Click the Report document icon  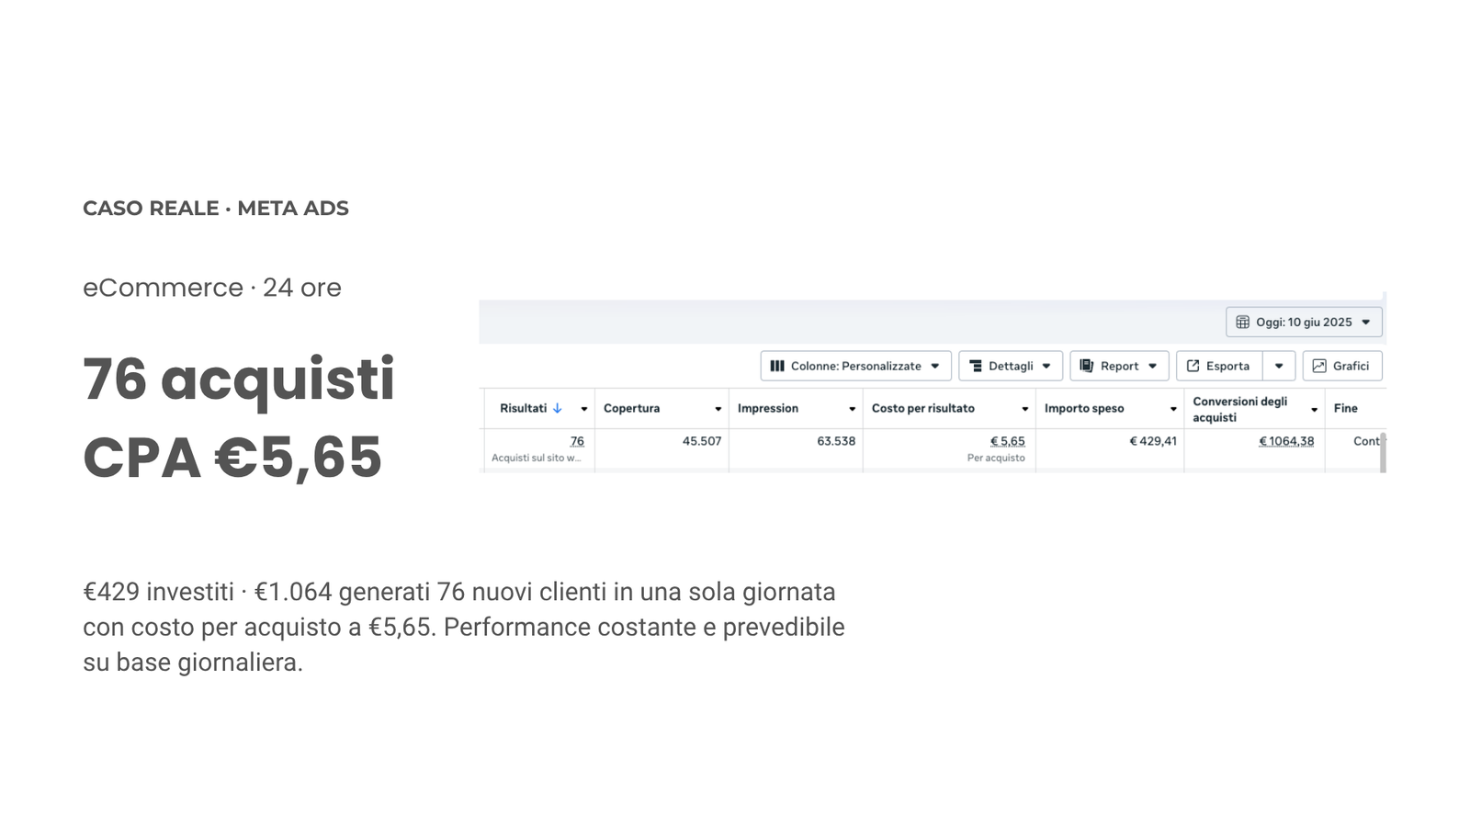[1086, 366]
